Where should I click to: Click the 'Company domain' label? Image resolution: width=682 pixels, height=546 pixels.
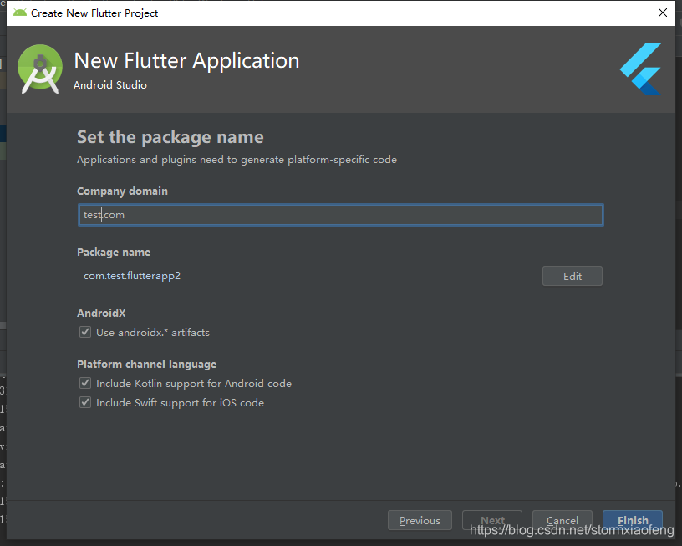pyautogui.click(x=122, y=191)
